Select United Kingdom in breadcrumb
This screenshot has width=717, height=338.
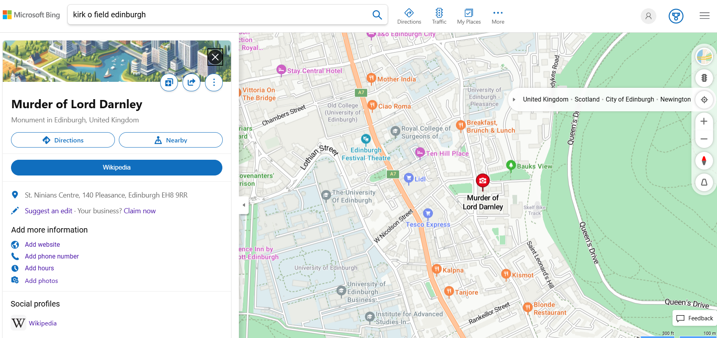545,100
